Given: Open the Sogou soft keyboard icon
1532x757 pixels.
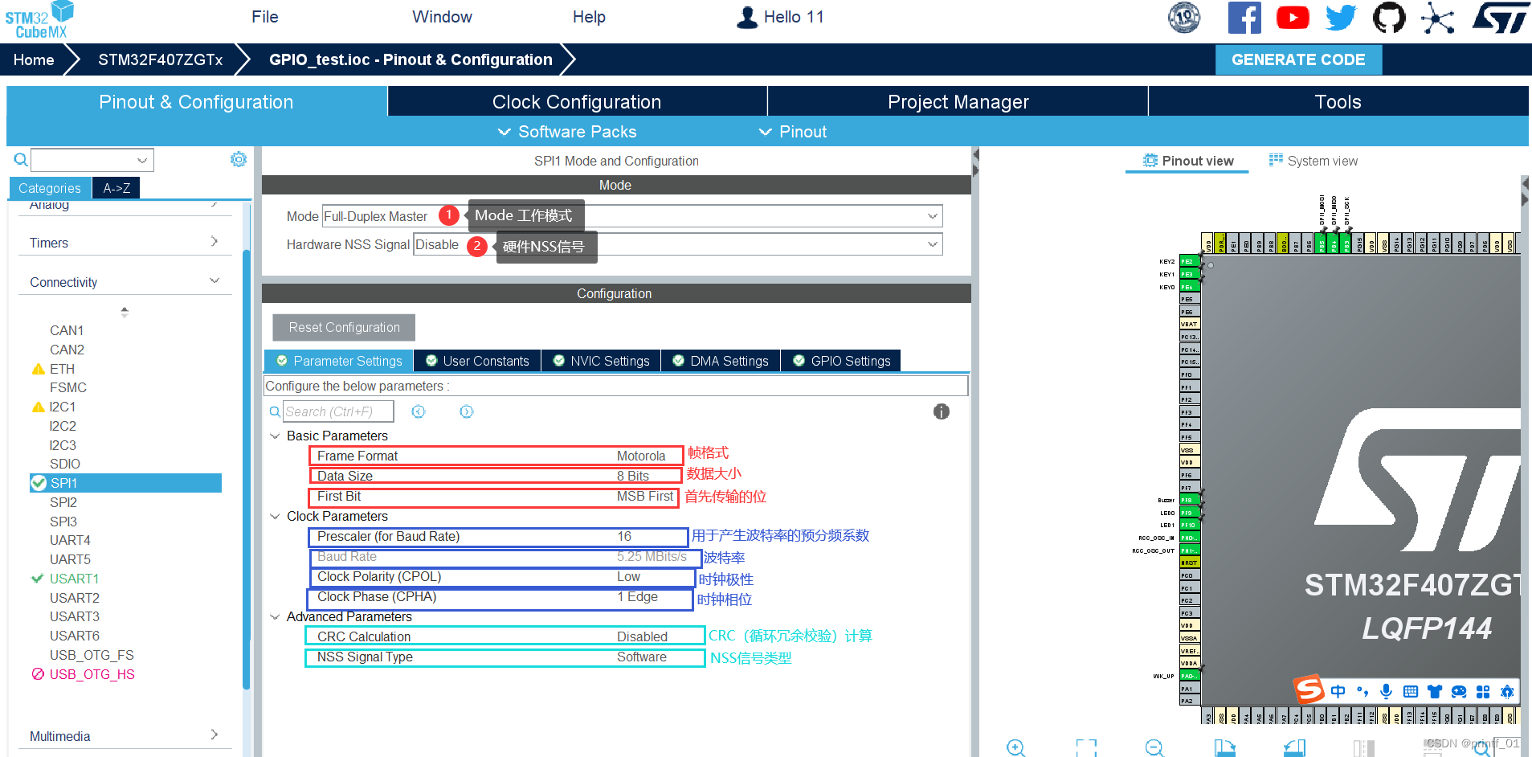Looking at the screenshot, I should pyautogui.click(x=1410, y=691).
